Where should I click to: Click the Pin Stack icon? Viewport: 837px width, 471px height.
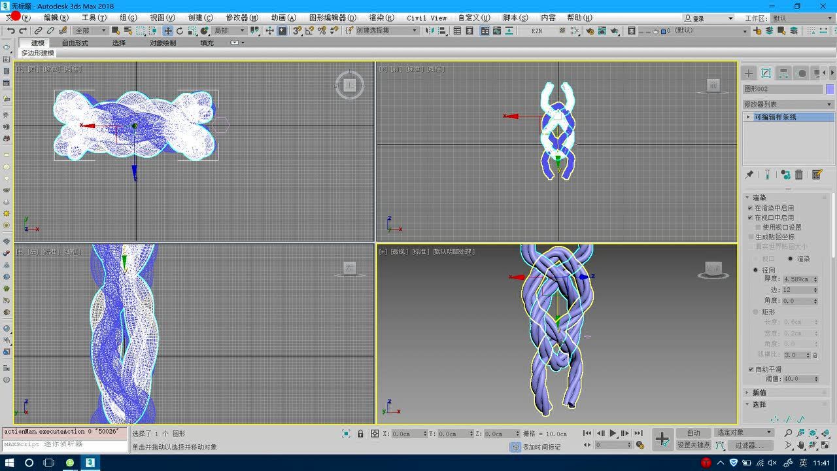tap(749, 175)
